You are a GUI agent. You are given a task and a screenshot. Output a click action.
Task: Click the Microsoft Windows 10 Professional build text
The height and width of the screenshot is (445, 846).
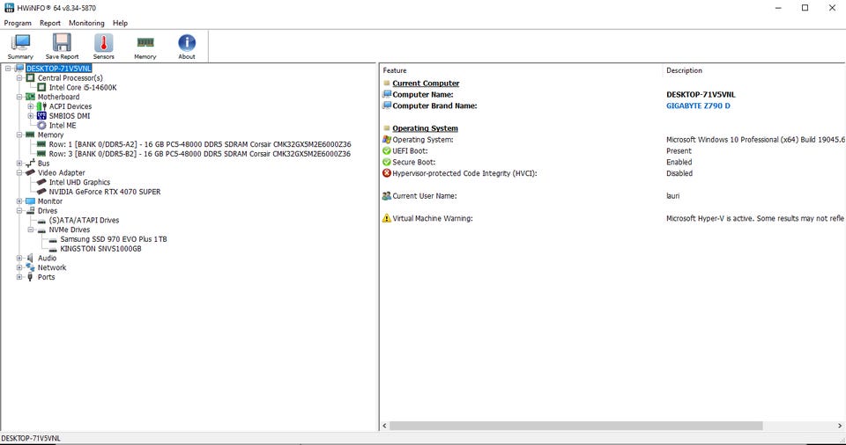point(755,140)
